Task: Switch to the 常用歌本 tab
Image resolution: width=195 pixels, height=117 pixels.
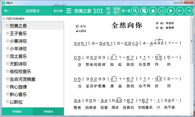Action: (17, 111)
